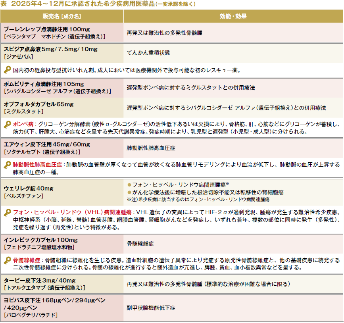Screen dimensions: 344x323
Task: Click the key icon beside 国内初の経鼻投与型 note
Action: pos(7,70)
